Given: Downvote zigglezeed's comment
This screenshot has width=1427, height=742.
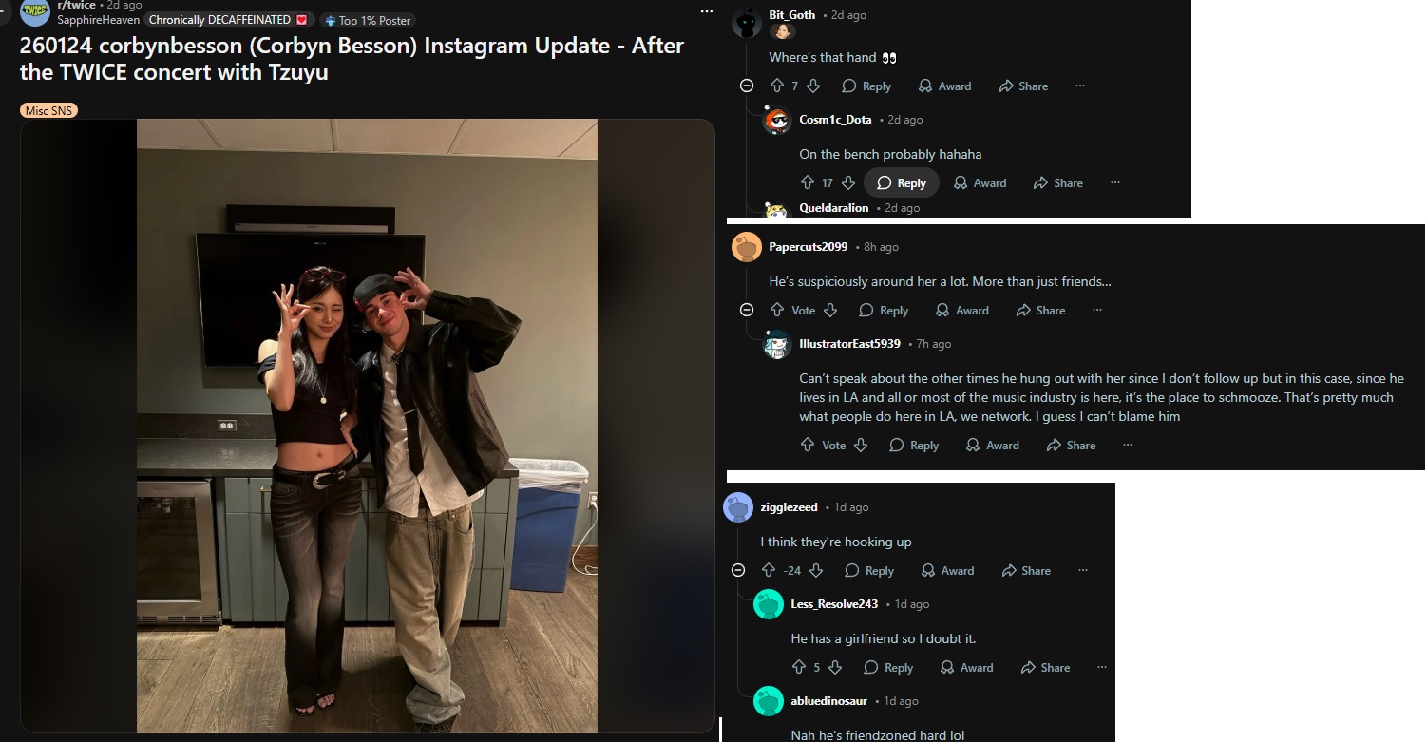Looking at the screenshot, I should click(x=815, y=570).
